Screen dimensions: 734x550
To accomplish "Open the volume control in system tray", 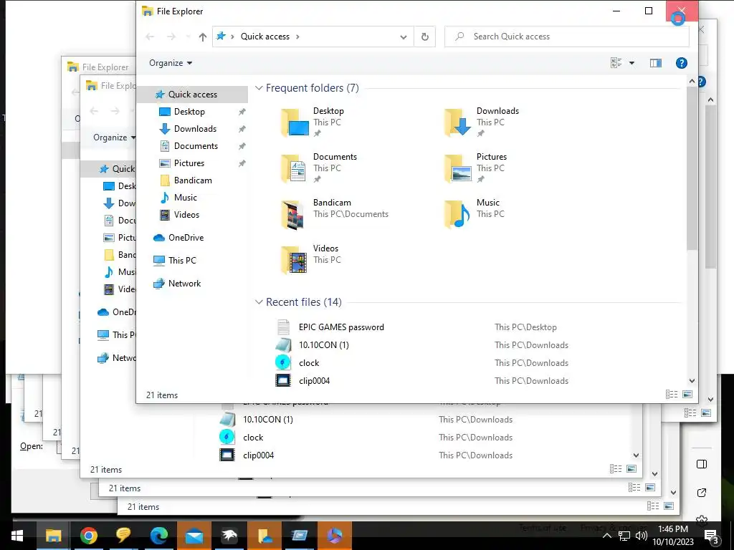I will point(642,536).
